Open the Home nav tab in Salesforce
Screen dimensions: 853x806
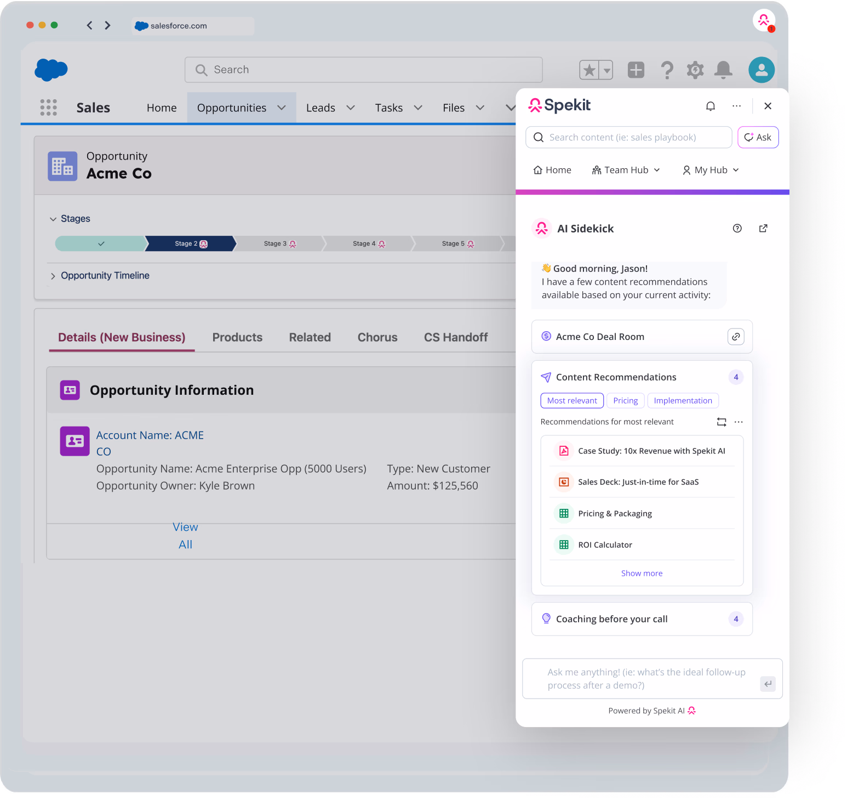click(162, 107)
